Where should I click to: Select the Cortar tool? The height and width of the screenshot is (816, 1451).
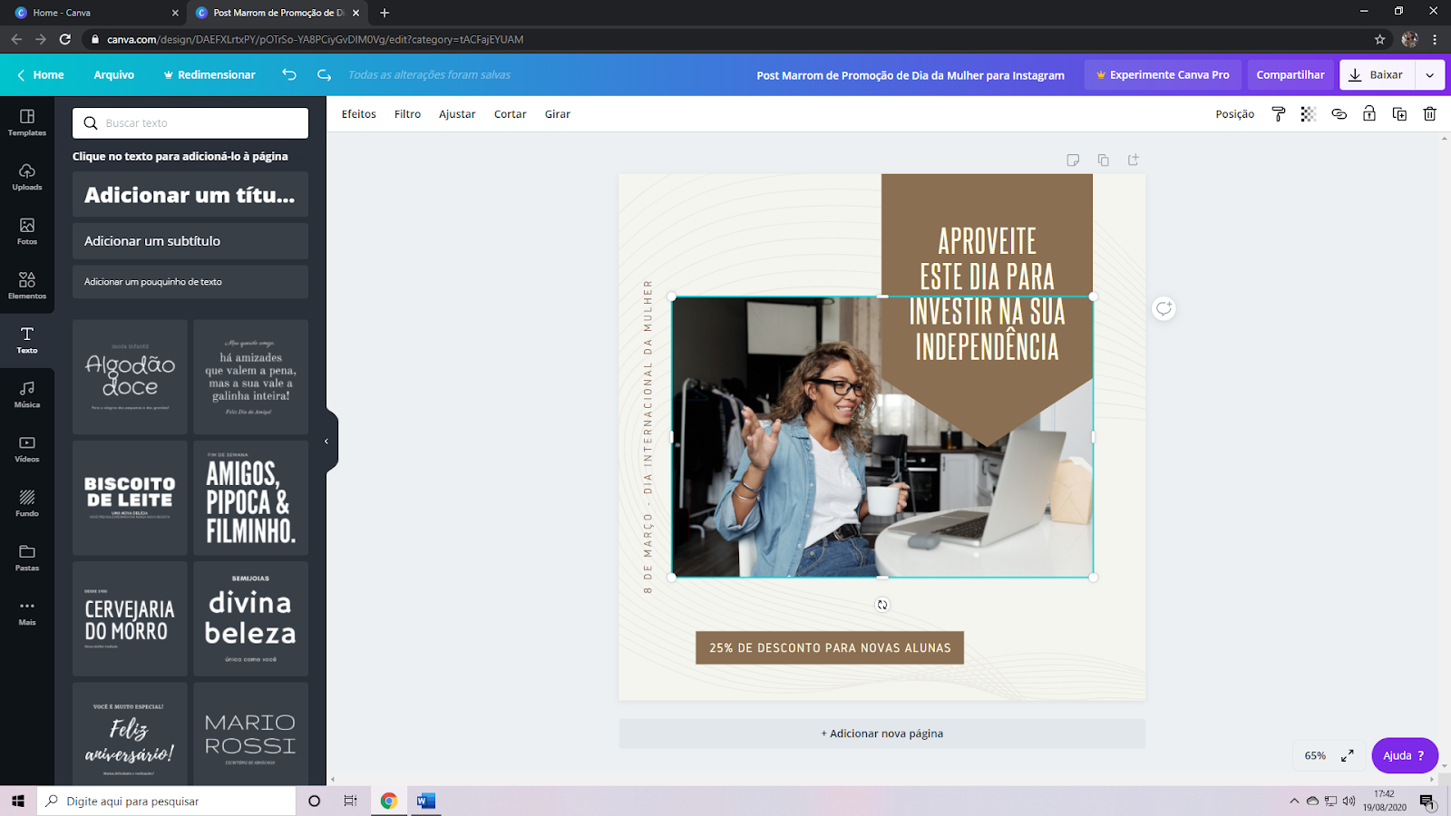click(511, 114)
